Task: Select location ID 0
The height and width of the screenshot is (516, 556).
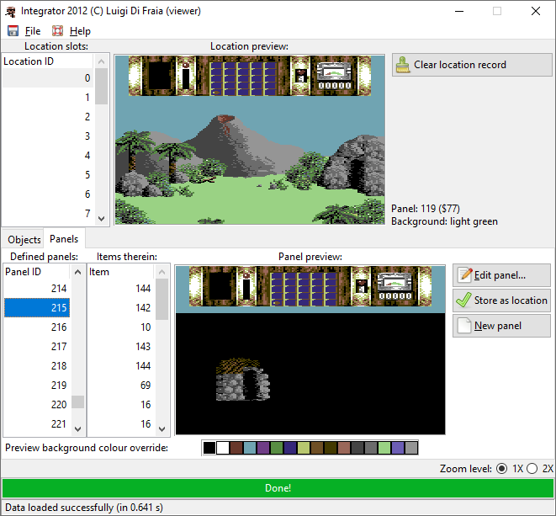Action: coord(48,78)
